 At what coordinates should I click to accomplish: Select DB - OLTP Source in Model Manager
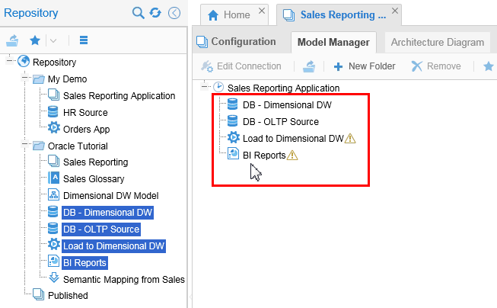point(280,121)
